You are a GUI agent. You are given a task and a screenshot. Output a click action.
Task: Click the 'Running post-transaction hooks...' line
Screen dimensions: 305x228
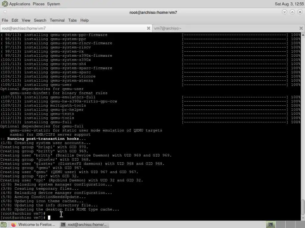tap(43, 139)
